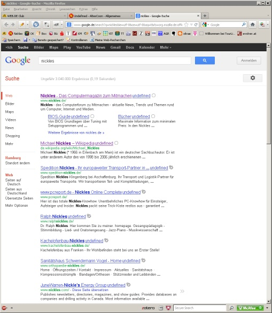The height and width of the screenshot is (313, 272).
Task: Open the list-all-tabs dropdown arrow
Action: point(268,15)
